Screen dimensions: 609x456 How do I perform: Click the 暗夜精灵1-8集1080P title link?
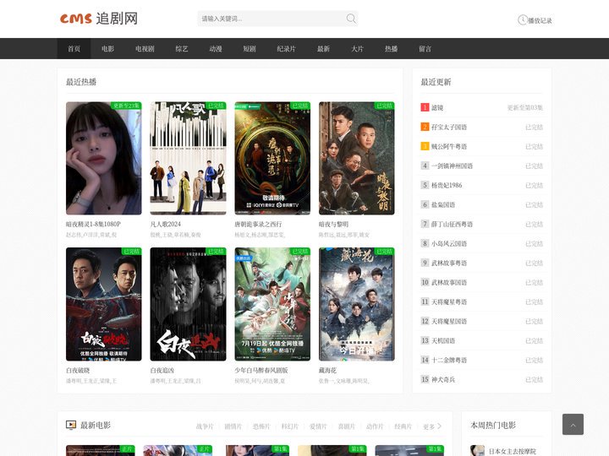(x=93, y=224)
